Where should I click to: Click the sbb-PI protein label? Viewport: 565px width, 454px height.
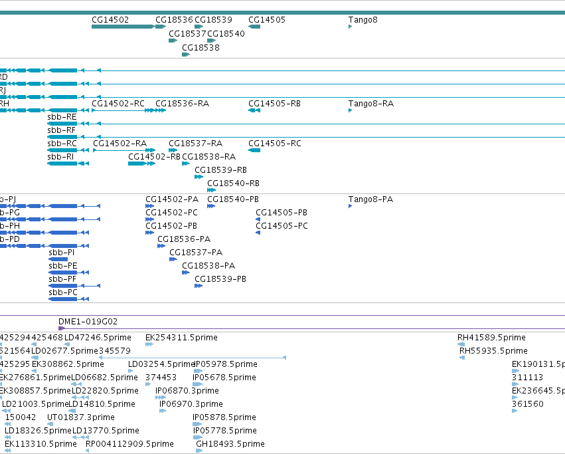62,253
